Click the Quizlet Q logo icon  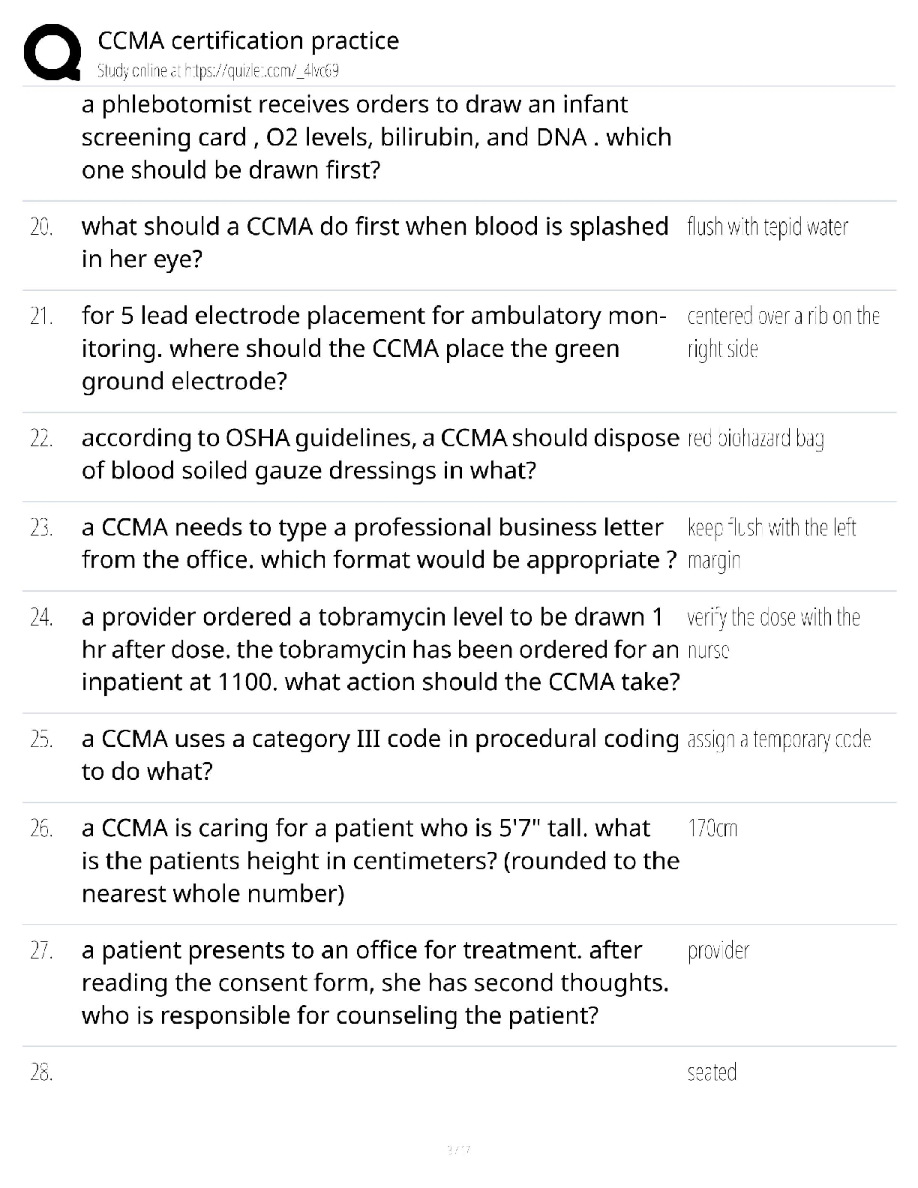(52, 52)
